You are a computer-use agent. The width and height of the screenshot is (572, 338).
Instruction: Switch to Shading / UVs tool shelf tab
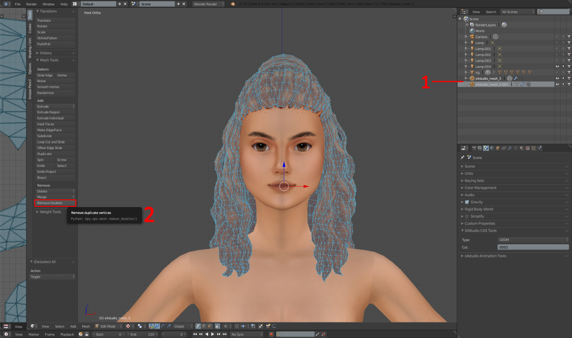[30, 48]
